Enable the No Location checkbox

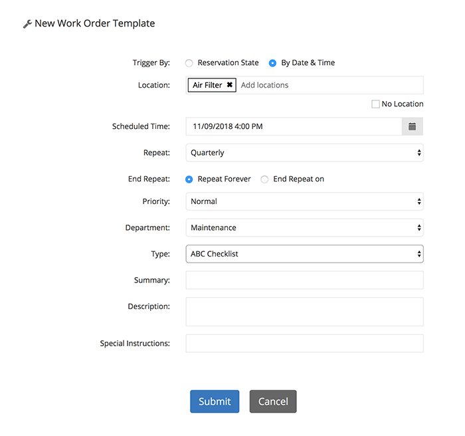point(376,104)
